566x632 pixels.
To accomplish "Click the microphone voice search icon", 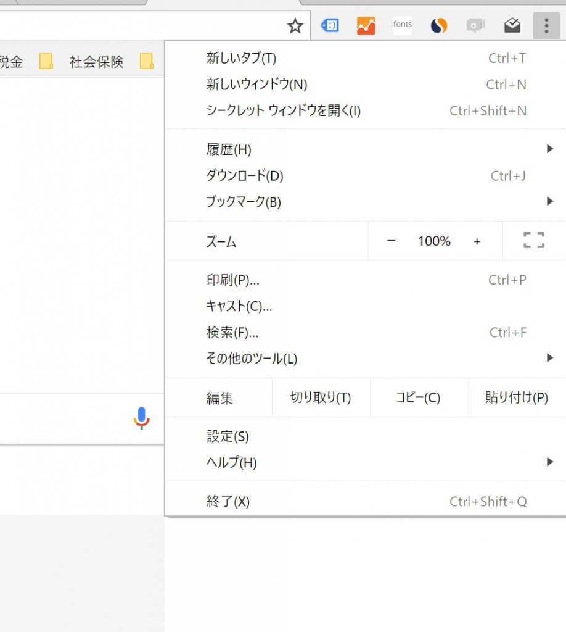I will pos(141,418).
